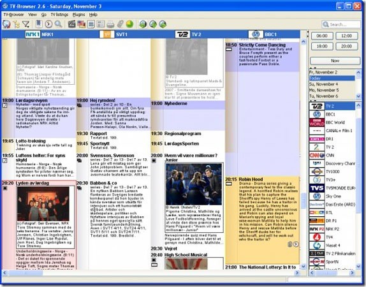Click the channel list scroll-up arrow
Screen dimensions: 366x287
pyautogui.click(x=358, y=106)
